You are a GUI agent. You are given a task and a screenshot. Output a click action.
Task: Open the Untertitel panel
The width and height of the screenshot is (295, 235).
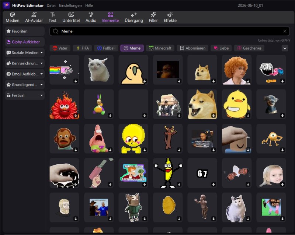coord(71,17)
